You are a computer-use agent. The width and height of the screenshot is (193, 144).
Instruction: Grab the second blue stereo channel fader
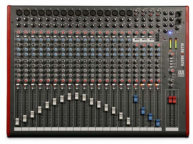click(x=143, y=111)
